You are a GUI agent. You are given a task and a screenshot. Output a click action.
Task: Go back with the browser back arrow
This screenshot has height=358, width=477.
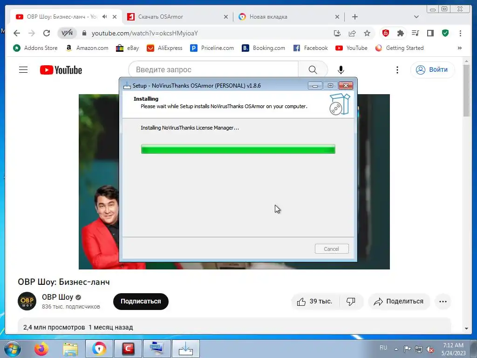point(17,33)
